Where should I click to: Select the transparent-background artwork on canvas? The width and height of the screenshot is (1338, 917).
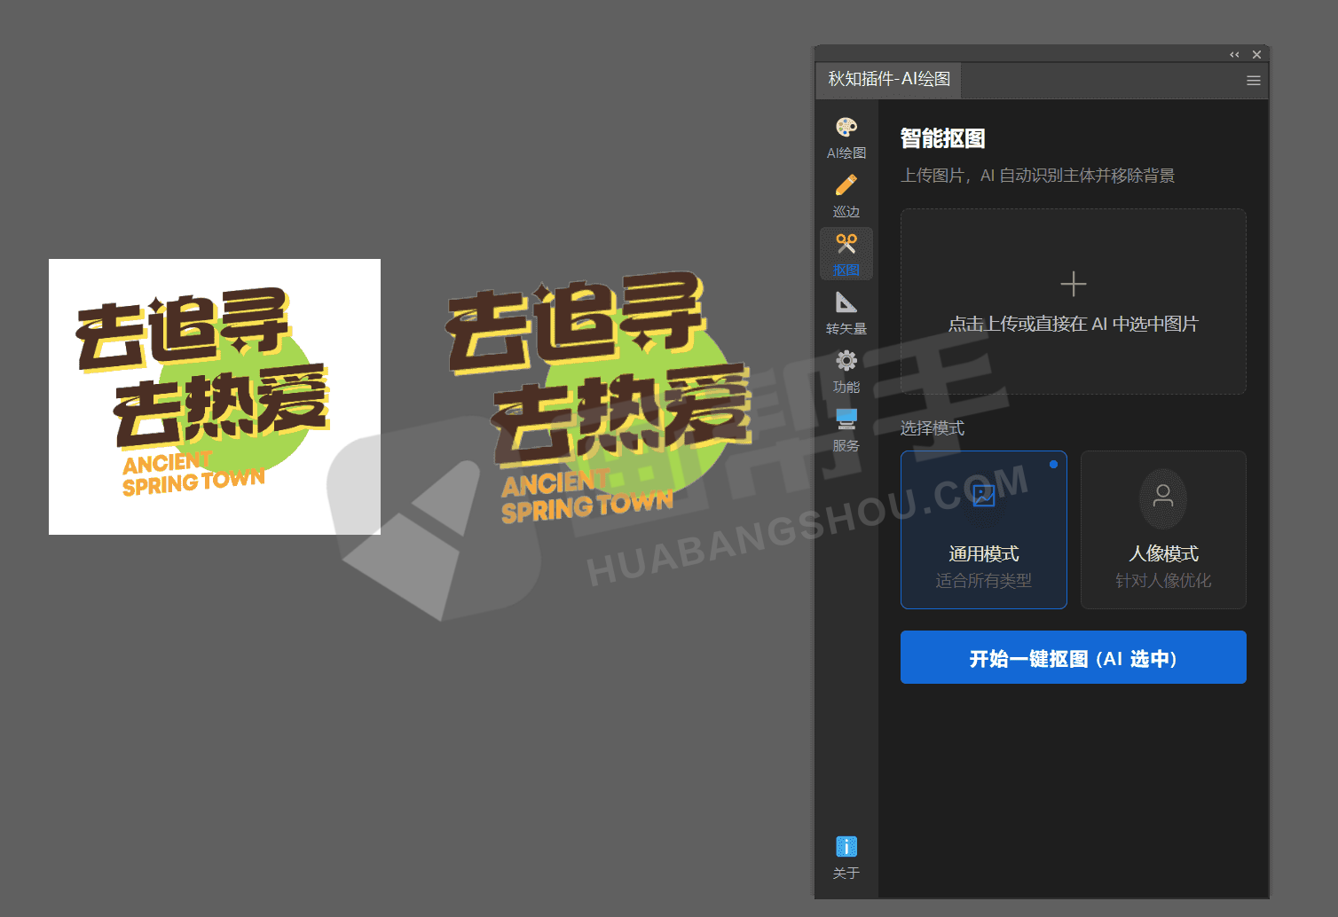point(599,399)
